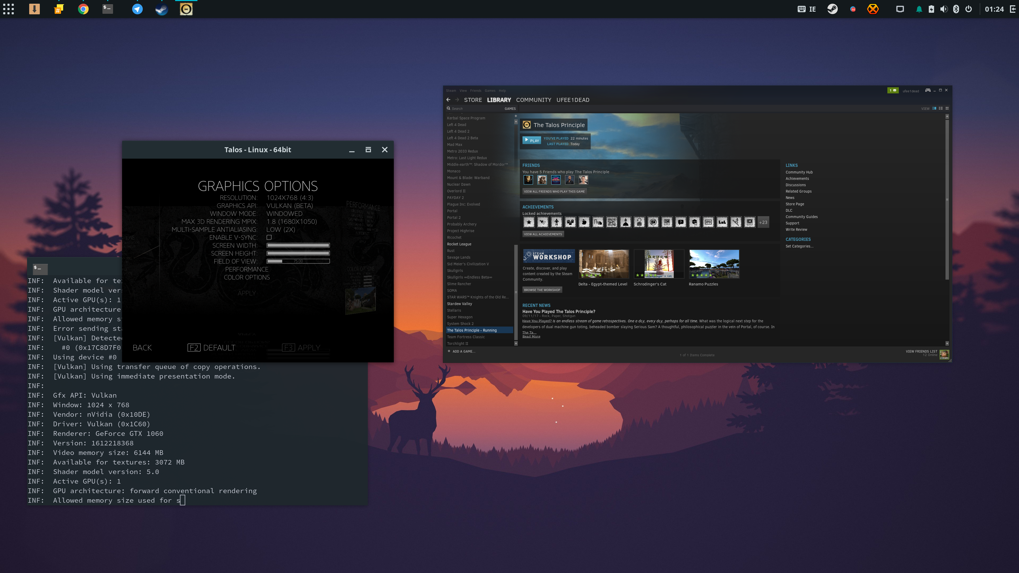This screenshot has height=573, width=1019.
Task: Switch to grid view icon
Action: coord(947,108)
